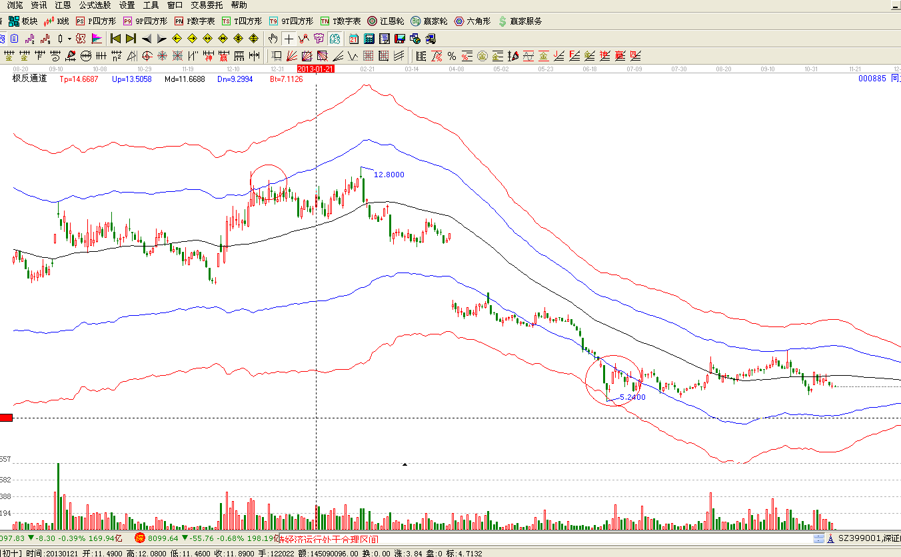Open the 公式选股 menu

[x=95, y=5]
